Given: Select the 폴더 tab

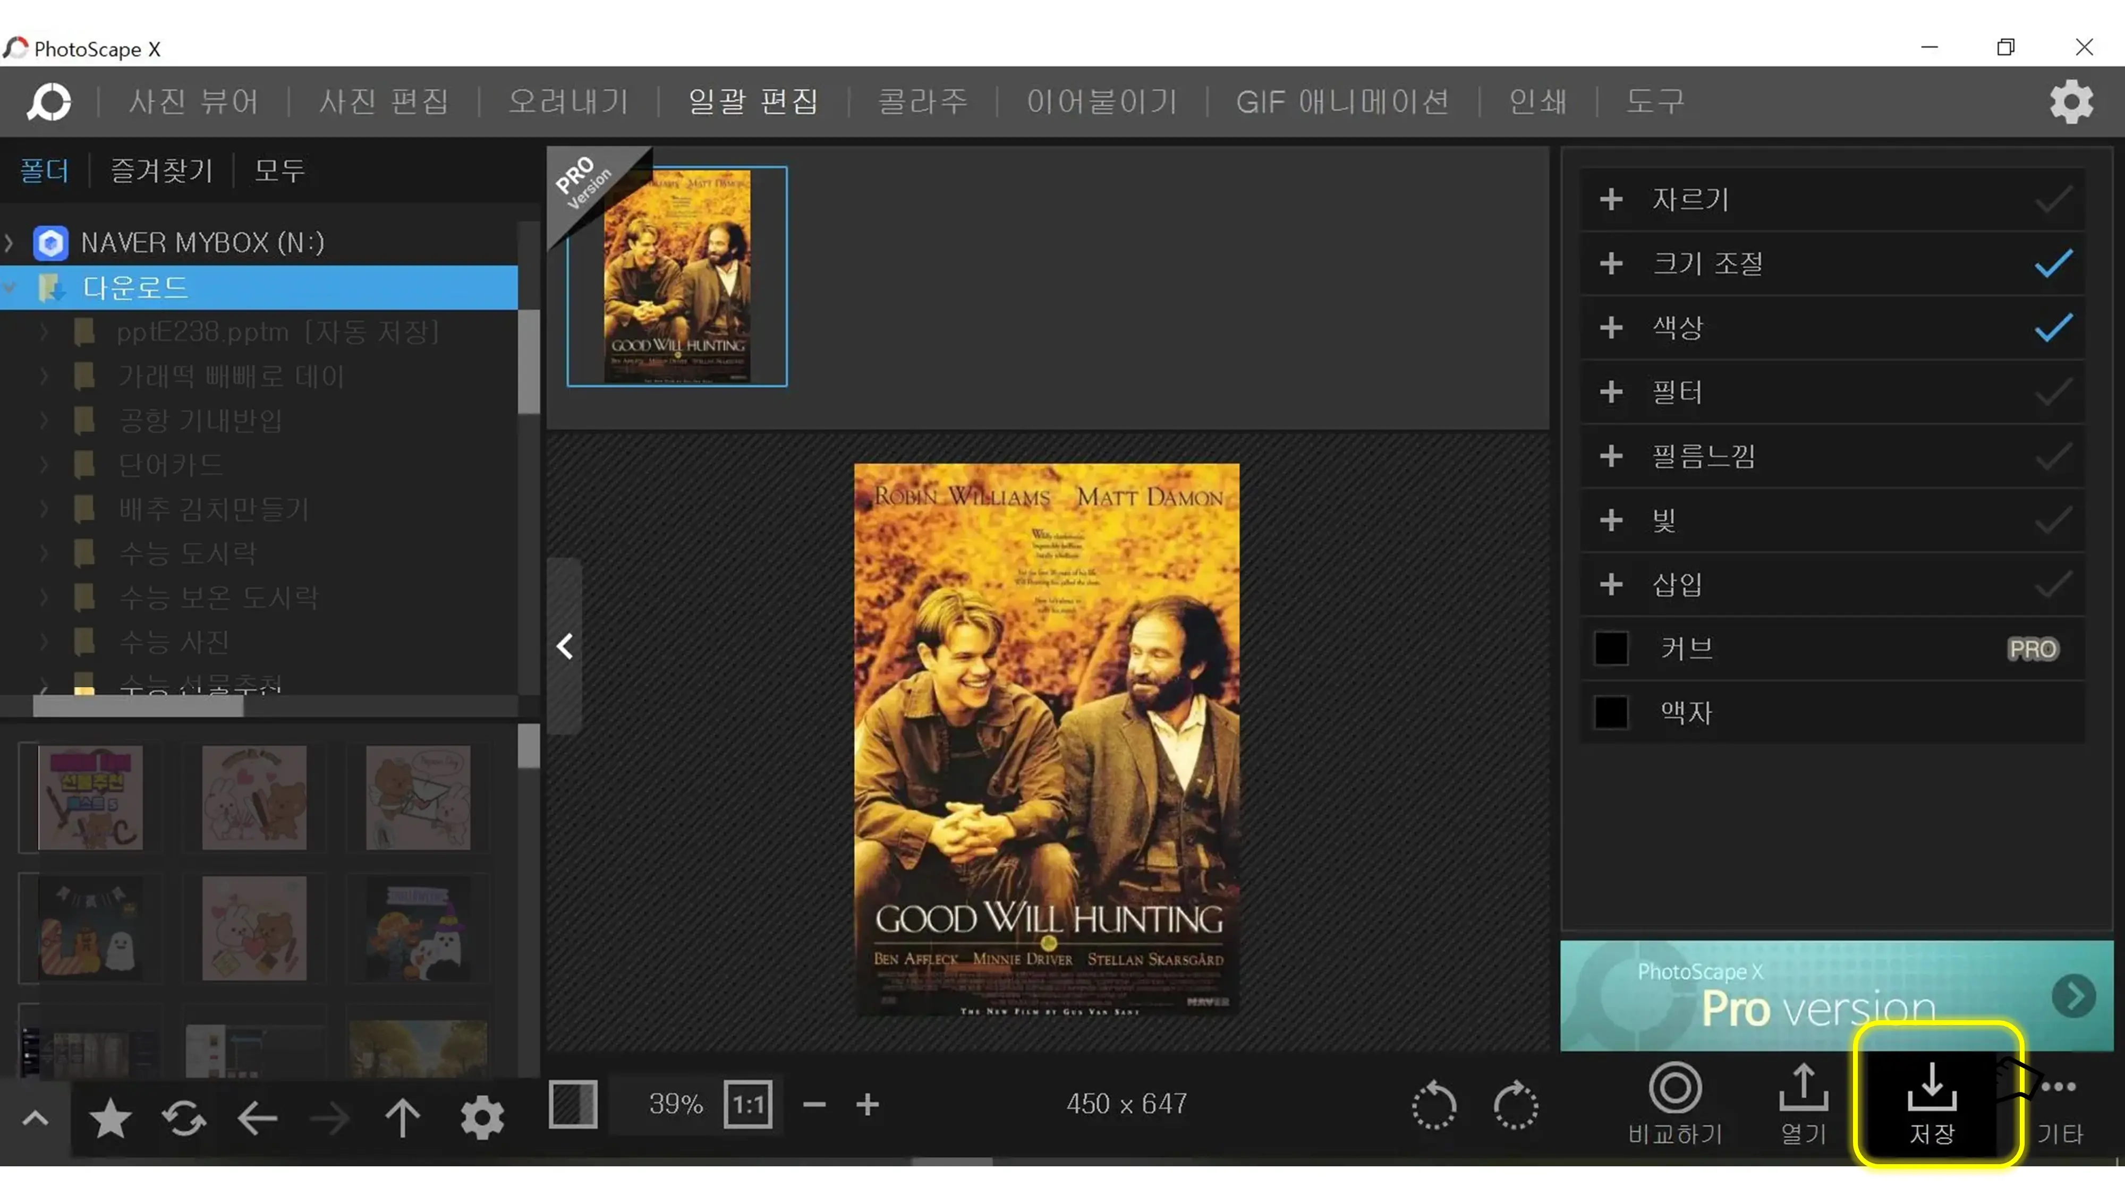Looking at the screenshot, I should [45, 170].
